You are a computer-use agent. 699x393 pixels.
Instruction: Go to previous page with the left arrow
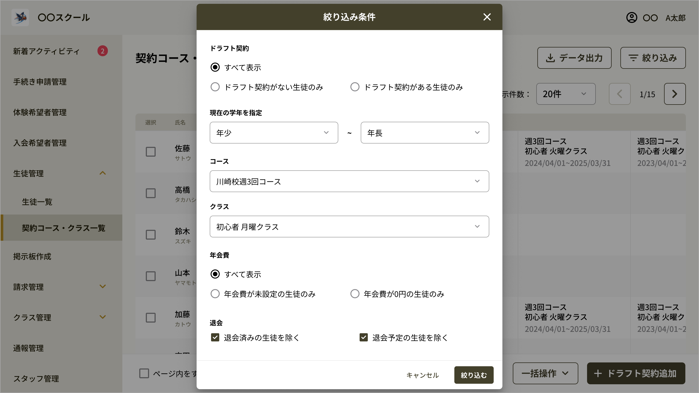[x=620, y=94]
